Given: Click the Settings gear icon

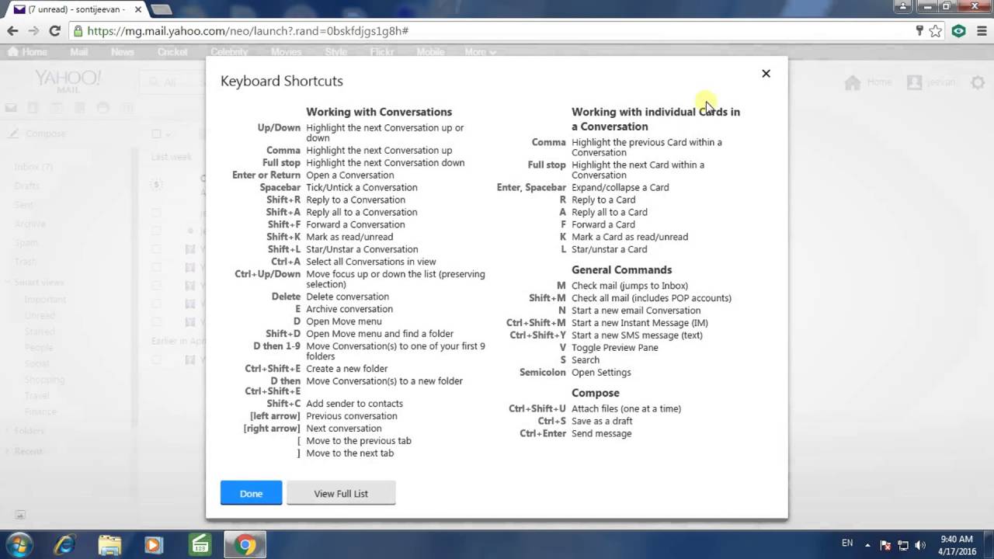Looking at the screenshot, I should point(977,82).
